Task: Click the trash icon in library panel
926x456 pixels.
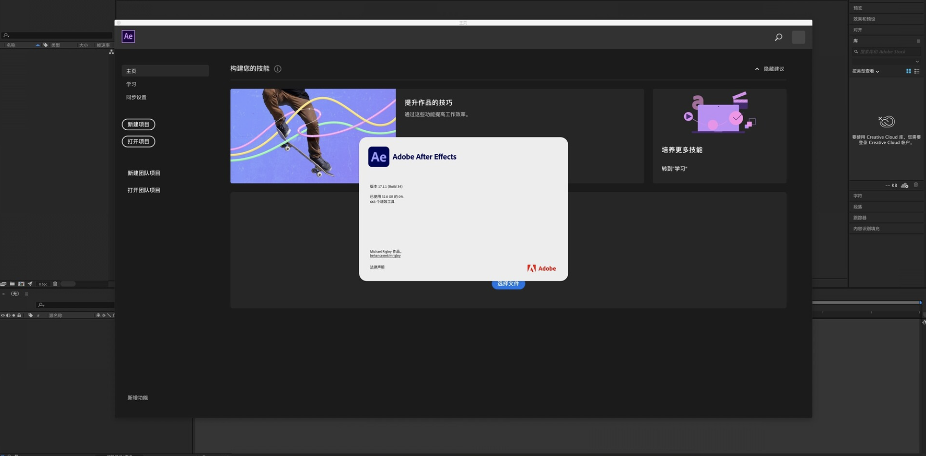Action: 916,185
